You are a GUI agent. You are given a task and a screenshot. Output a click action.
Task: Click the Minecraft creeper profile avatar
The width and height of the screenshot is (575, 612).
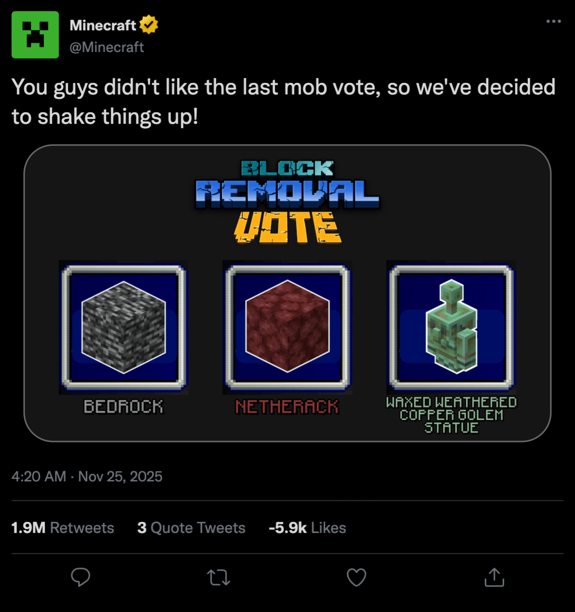(x=35, y=35)
